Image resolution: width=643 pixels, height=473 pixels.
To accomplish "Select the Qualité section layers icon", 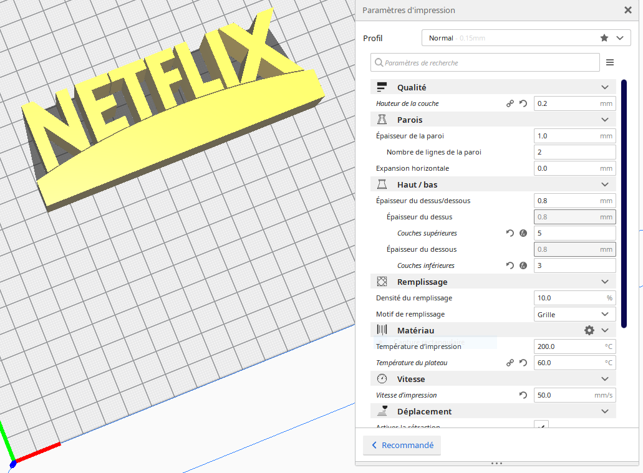I will tap(383, 87).
